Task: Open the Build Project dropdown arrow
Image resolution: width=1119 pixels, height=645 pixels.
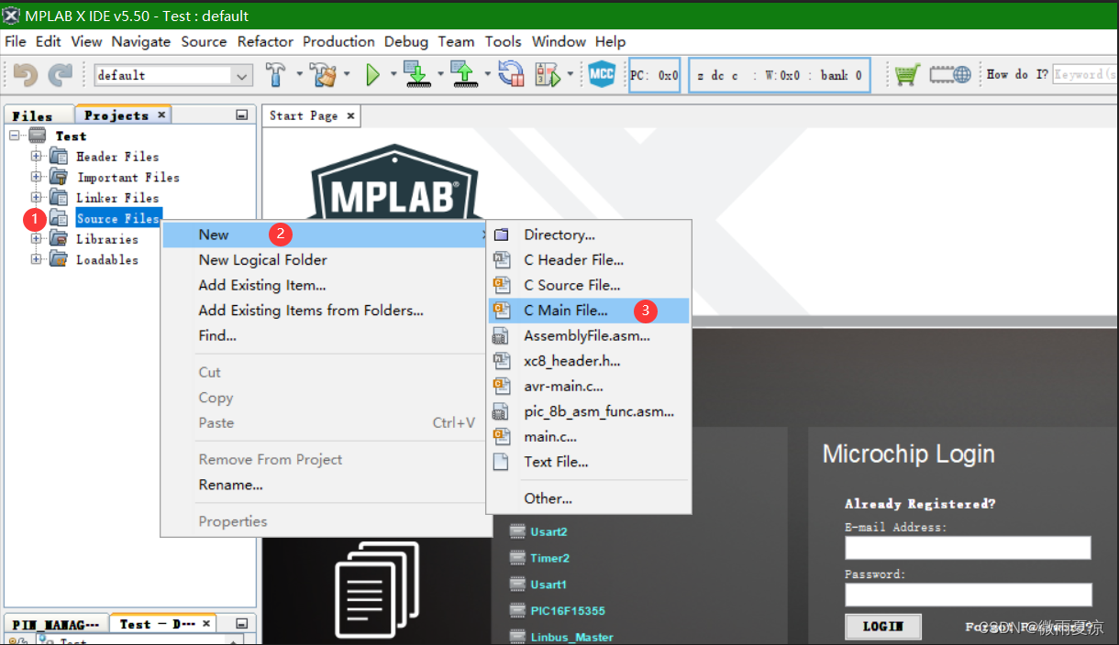Action: point(298,75)
